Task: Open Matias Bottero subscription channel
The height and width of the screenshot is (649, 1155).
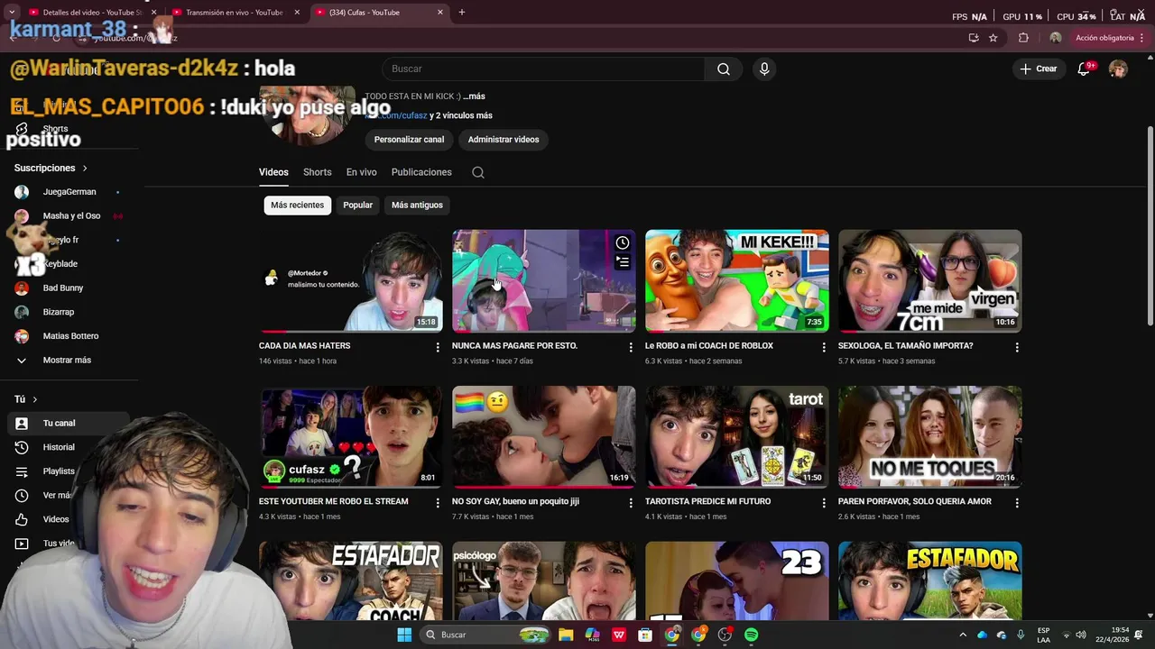Action: point(70,336)
